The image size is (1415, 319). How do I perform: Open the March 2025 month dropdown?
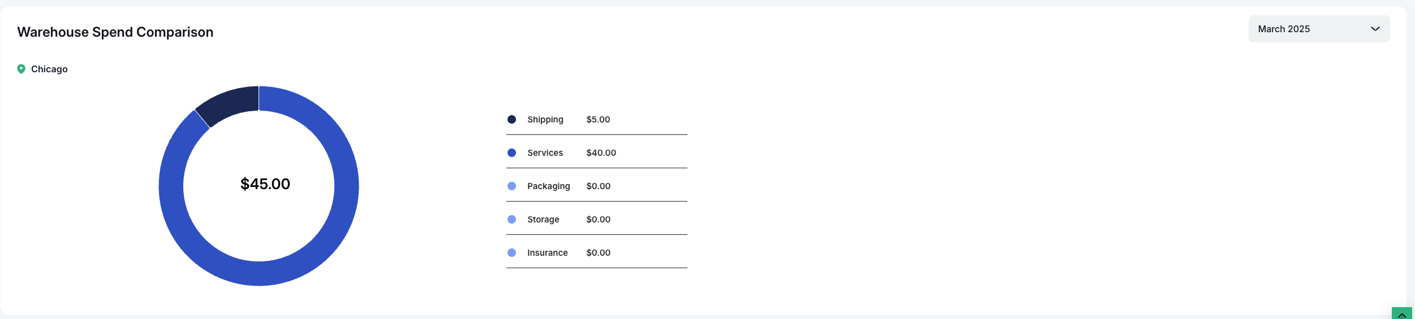click(1318, 29)
